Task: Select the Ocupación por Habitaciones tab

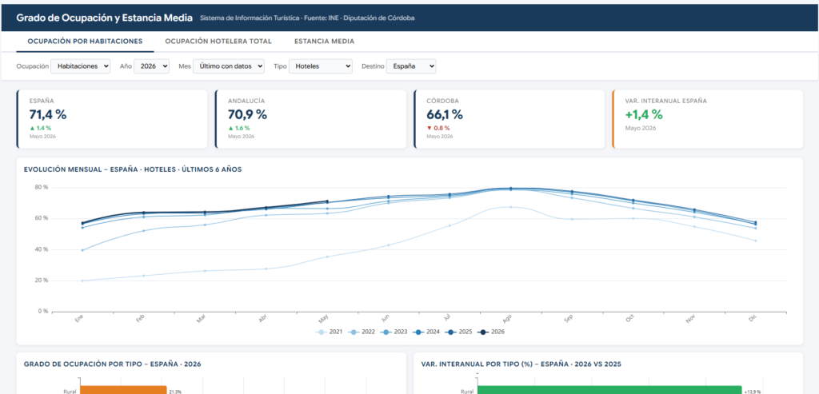Action: 85,42
